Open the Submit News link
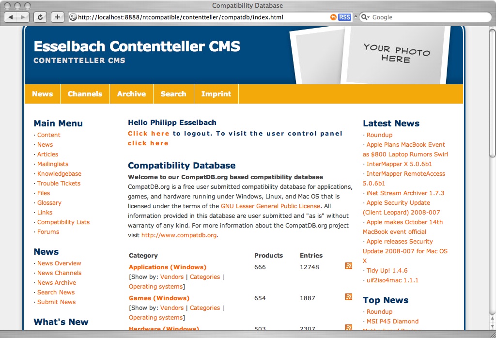Image resolution: width=496 pixels, height=338 pixels. pyautogui.click(x=56, y=302)
